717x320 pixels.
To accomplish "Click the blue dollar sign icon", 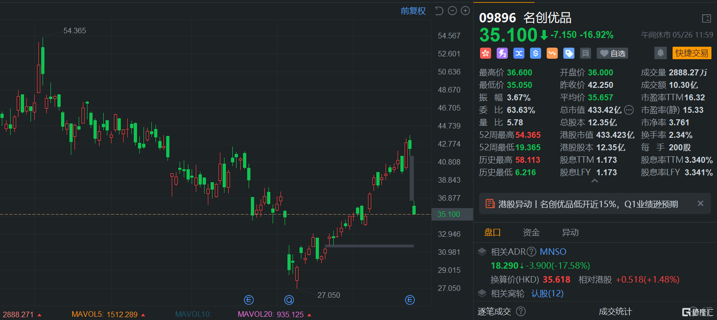I will click(x=536, y=53).
